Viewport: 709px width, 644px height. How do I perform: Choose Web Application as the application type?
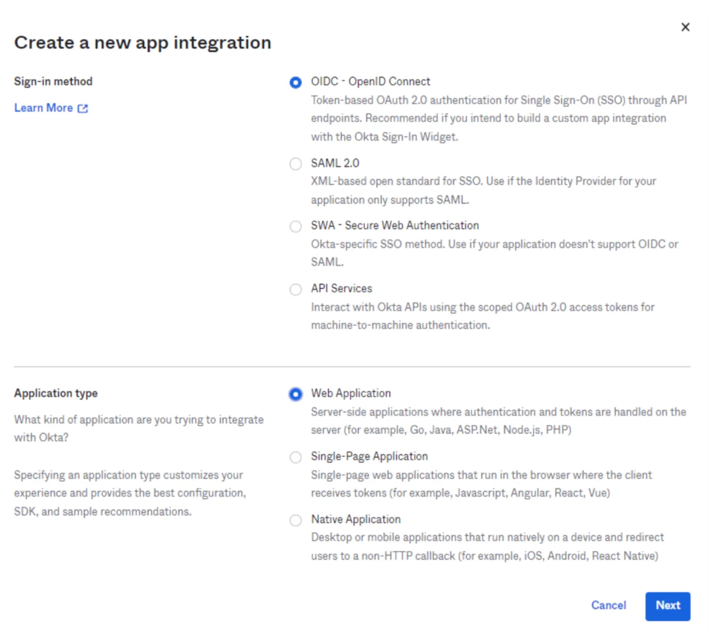tap(295, 394)
